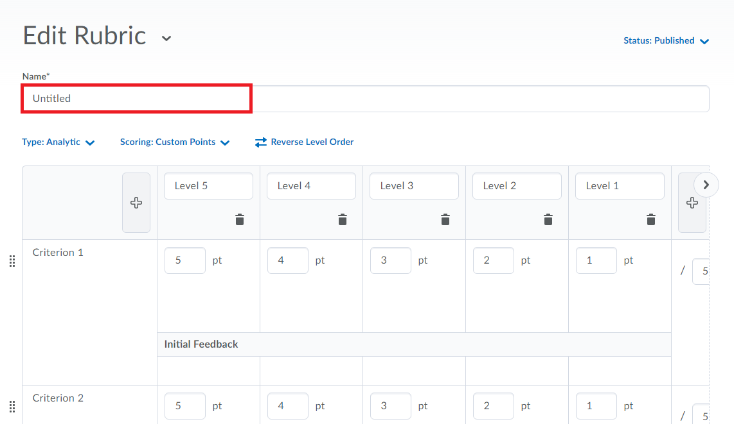Click Initial Feedback cell under Level 3
The height and width of the screenshot is (424, 734).
point(415,371)
